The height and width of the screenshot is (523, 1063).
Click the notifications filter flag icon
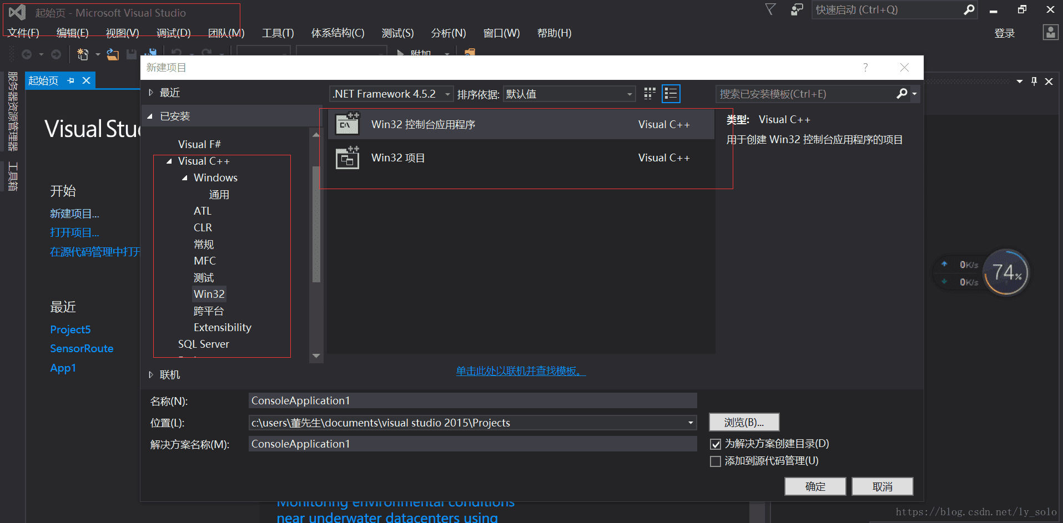tap(770, 9)
